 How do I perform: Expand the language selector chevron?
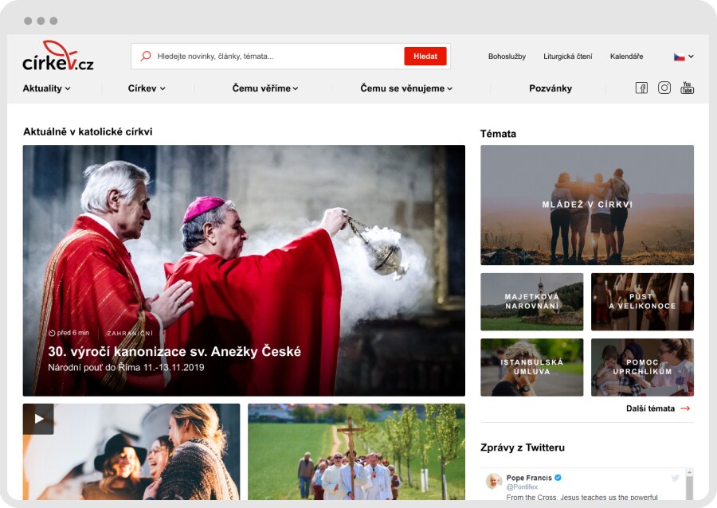691,57
